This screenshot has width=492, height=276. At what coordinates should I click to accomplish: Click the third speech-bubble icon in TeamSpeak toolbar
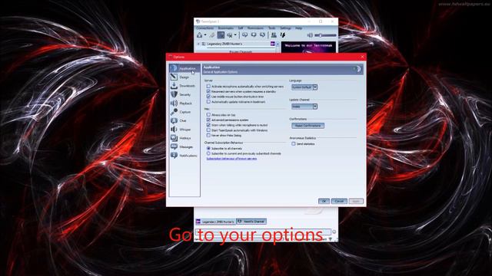tap(262, 35)
